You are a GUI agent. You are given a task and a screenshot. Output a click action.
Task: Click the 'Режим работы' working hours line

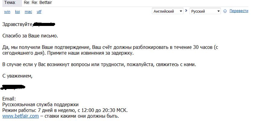click(x=65, y=110)
